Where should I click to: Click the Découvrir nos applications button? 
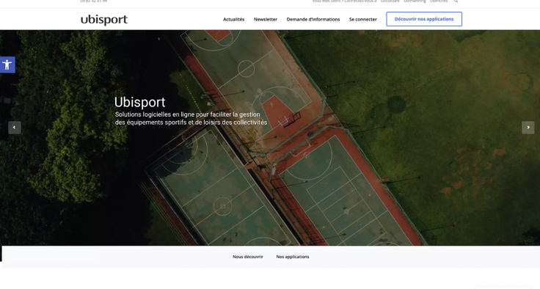pos(424,19)
